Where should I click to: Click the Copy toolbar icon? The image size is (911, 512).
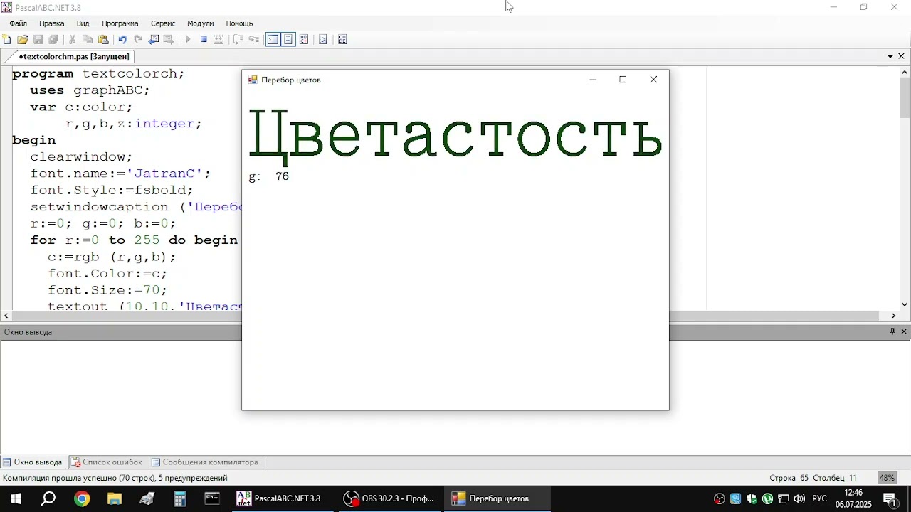tap(88, 40)
